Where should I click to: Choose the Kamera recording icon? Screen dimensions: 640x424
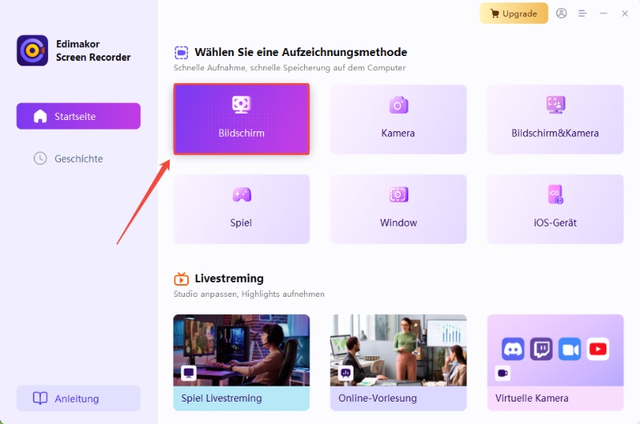click(x=398, y=105)
